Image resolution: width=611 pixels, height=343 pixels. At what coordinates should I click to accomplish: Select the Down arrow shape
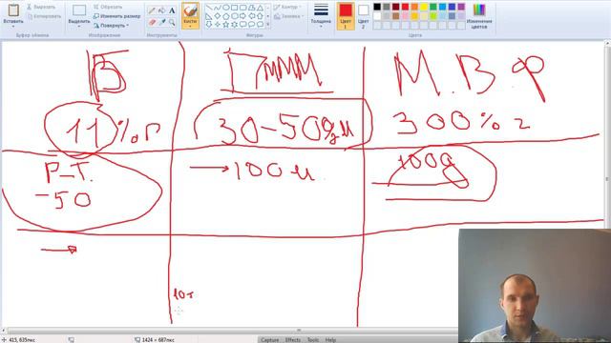point(209,25)
